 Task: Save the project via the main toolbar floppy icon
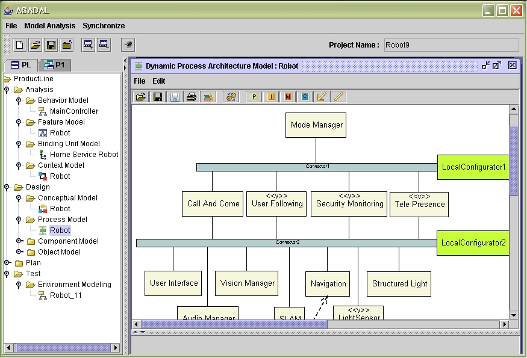[x=51, y=45]
